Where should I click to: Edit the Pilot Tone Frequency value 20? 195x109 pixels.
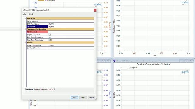[71, 37]
